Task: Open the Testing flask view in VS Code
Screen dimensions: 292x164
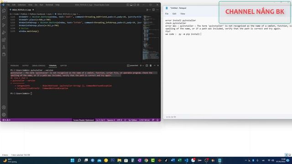Action: pos(4,47)
